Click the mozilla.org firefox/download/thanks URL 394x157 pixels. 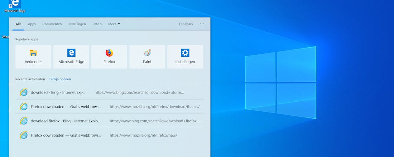tap(155, 107)
